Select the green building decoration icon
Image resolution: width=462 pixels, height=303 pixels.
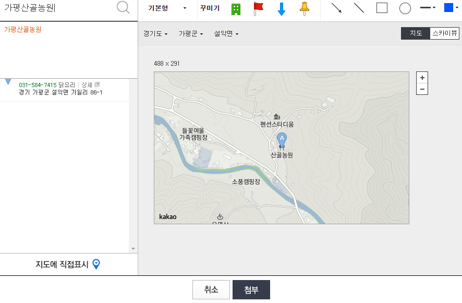tap(236, 9)
